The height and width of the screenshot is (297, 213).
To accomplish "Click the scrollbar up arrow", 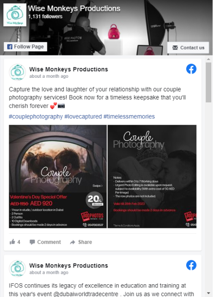I will pos(208,59).
